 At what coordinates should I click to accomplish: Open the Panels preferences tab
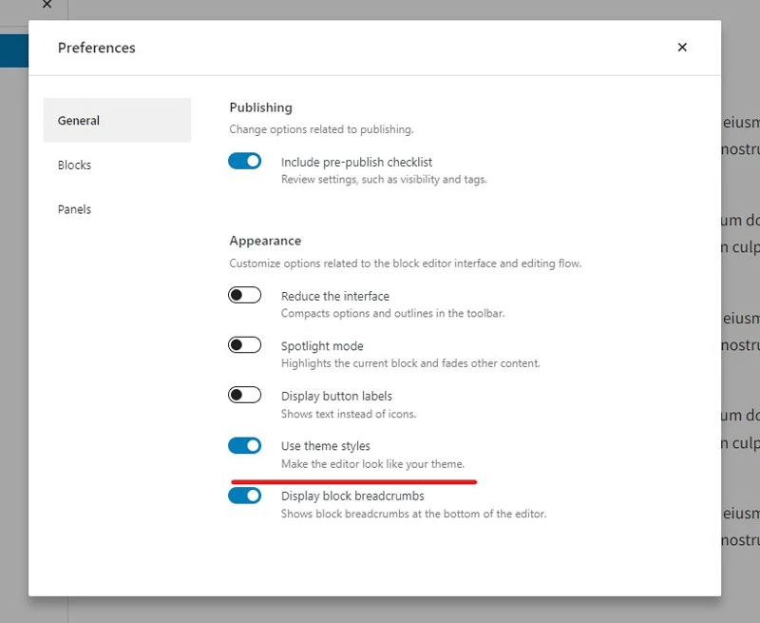(x=75, y=209)
